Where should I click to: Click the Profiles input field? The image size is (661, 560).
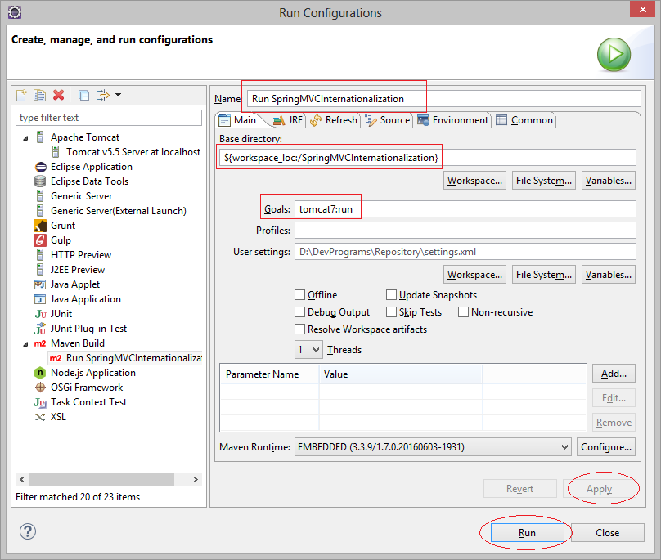pyautogui.click(x=465, y=231)
